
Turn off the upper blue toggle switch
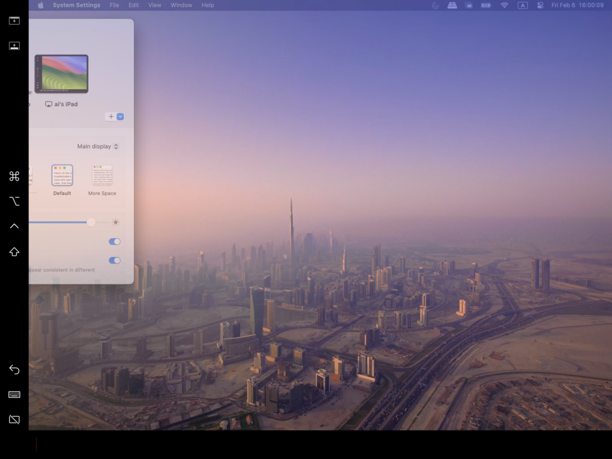tap(114, 241)
